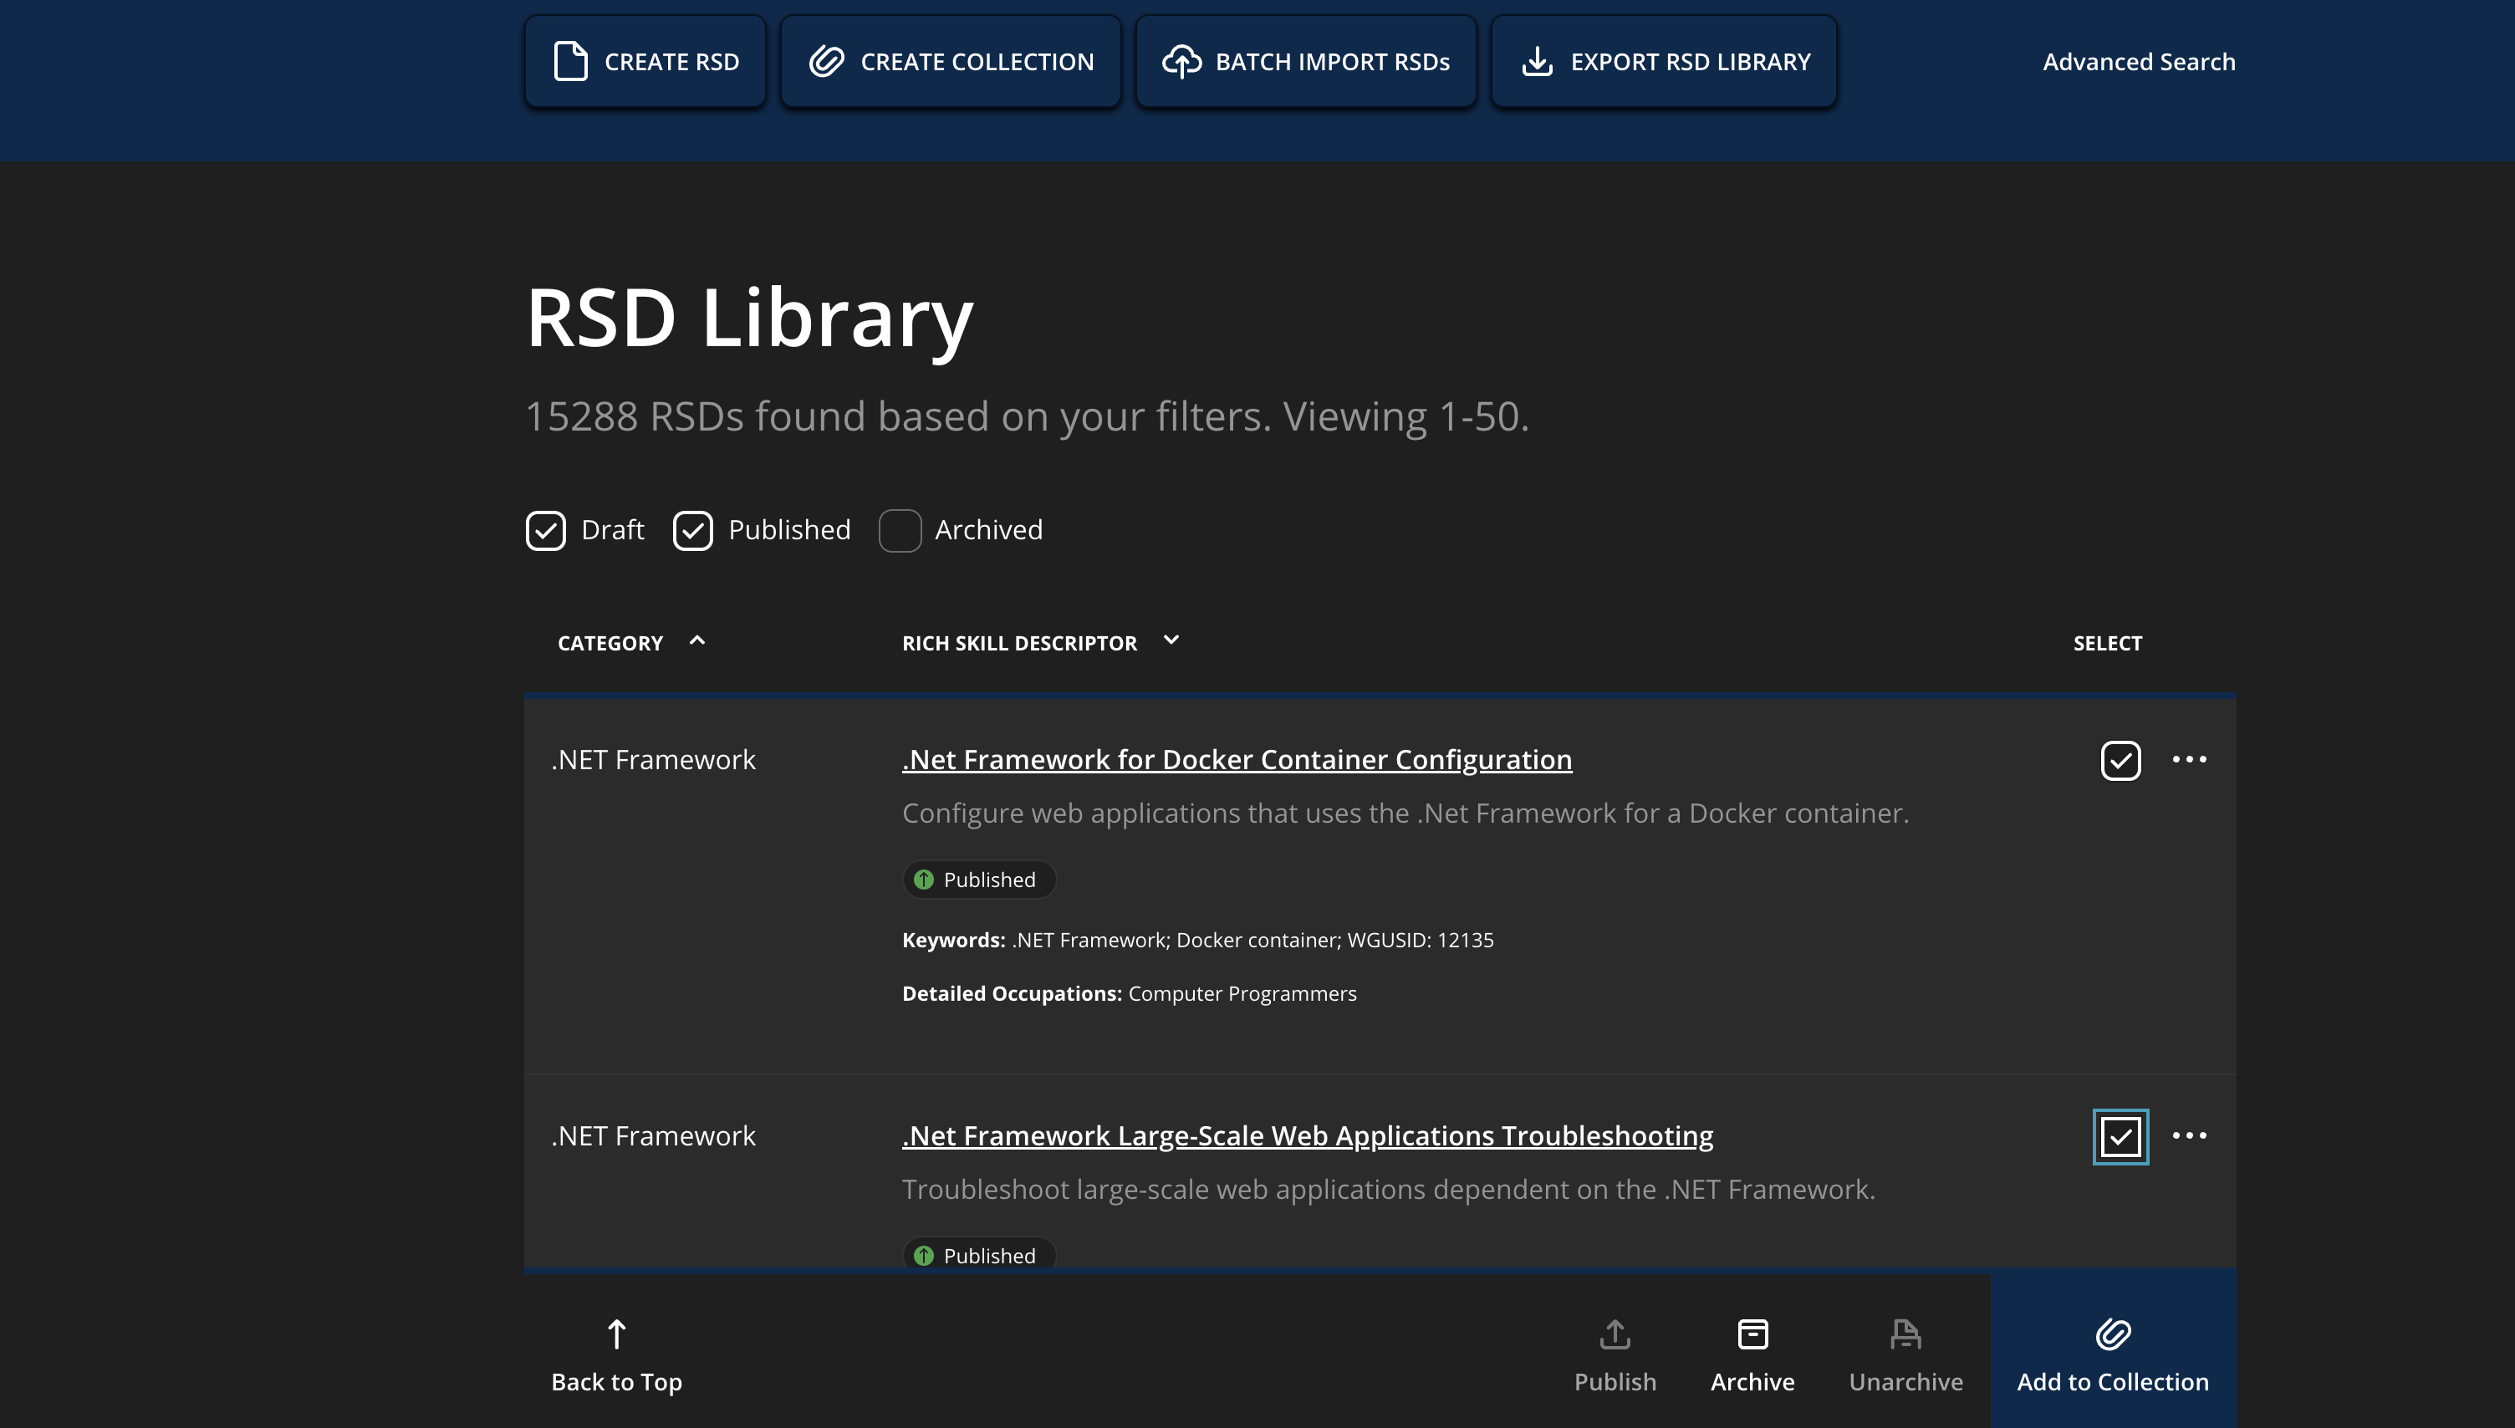Click the Create Collection paperclip icon
The image size is (2515, 1428).
point(827,61)
